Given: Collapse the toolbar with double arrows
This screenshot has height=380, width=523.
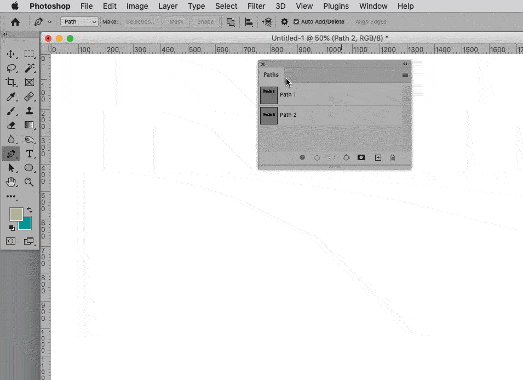Looking at the screenshot, I should point(5,34).
